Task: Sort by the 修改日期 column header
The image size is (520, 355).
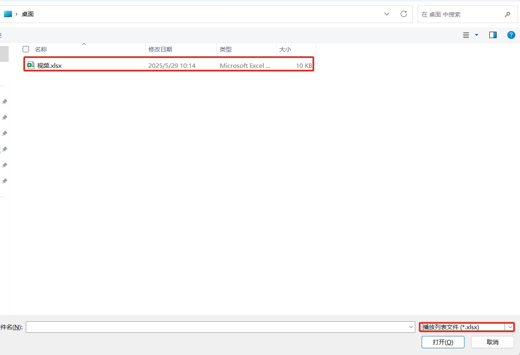Action: pyautogui.click(x=160, y=49)
